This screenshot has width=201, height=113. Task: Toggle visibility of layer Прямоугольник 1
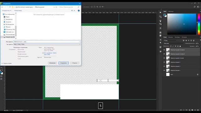tap(164, 70)
